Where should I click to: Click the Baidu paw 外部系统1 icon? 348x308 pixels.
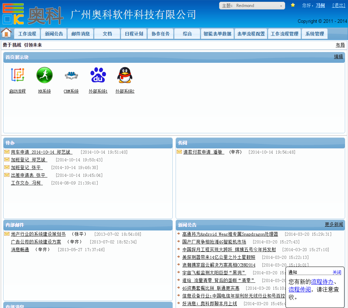[98, 75]
